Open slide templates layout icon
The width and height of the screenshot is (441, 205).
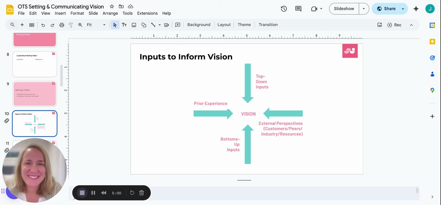click(32, 25)
